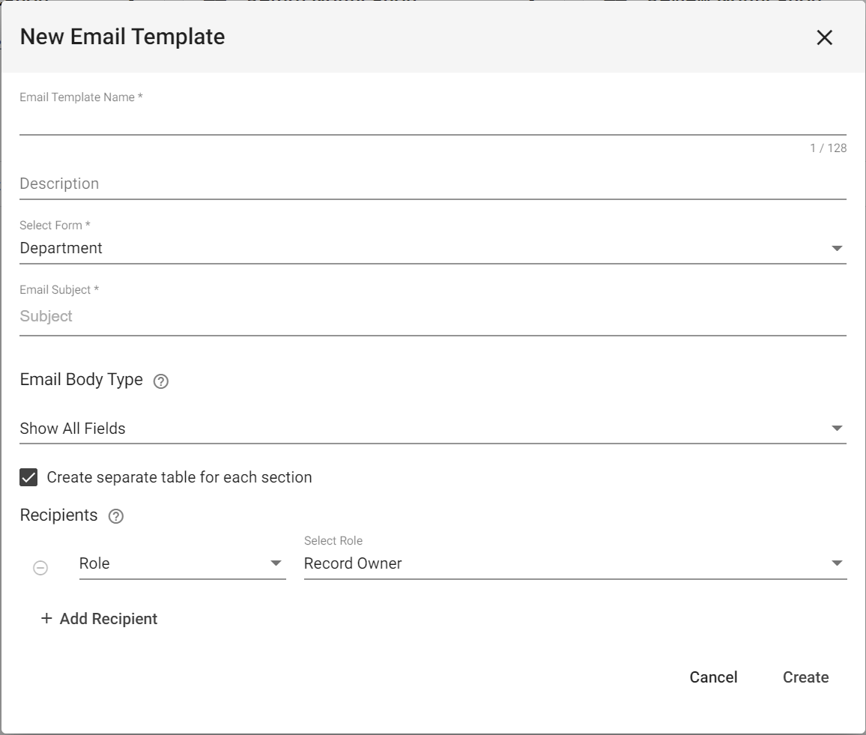
Task: Open the Select Role dropdown showing Record Owner
Action: click(x=575, y=564)
